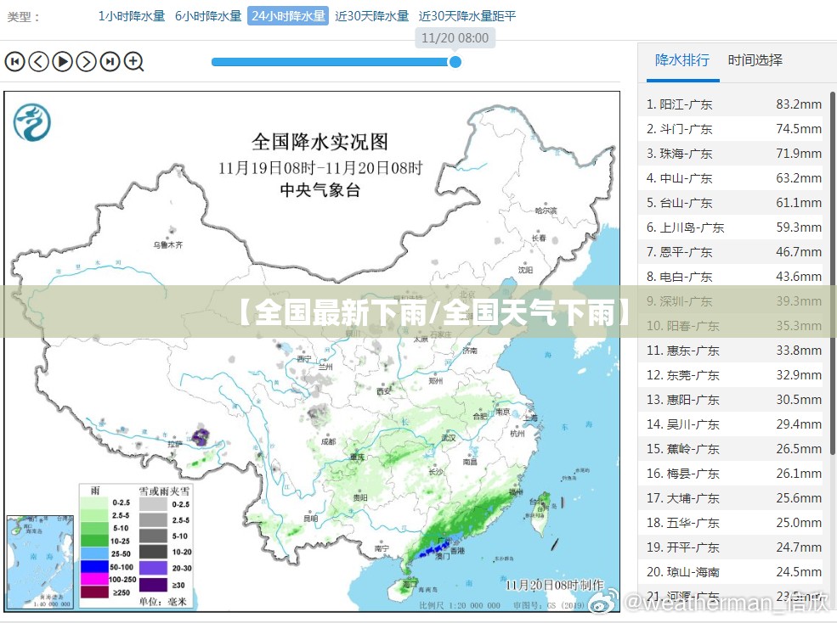Screen dimensions: 837x623
Task: Click the 20-30 snow legend swatch
Action: pos(153,568)
